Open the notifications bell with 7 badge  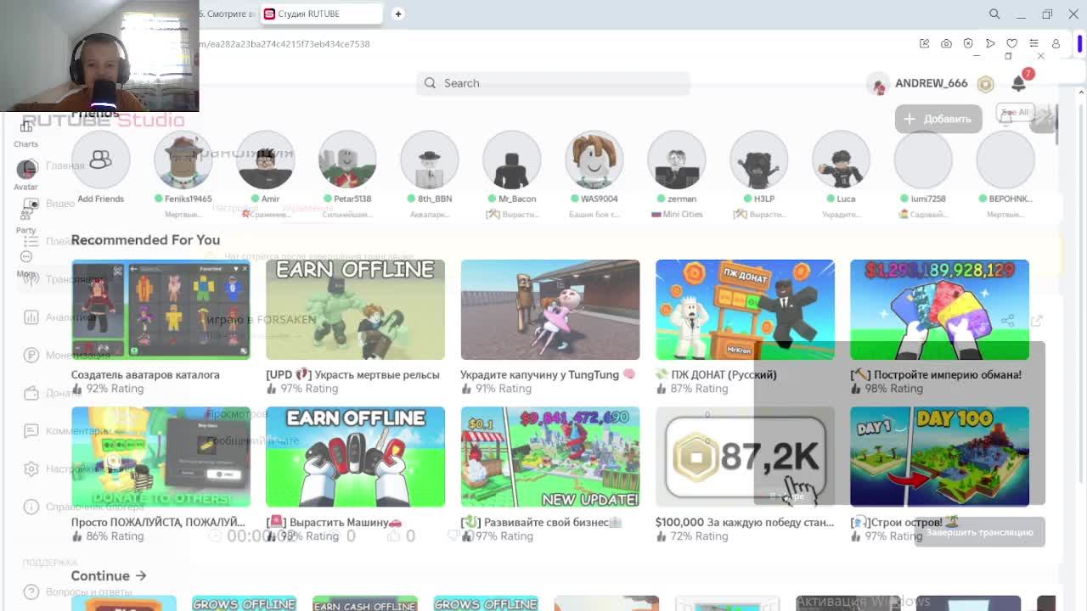[x=1018, y=82]
